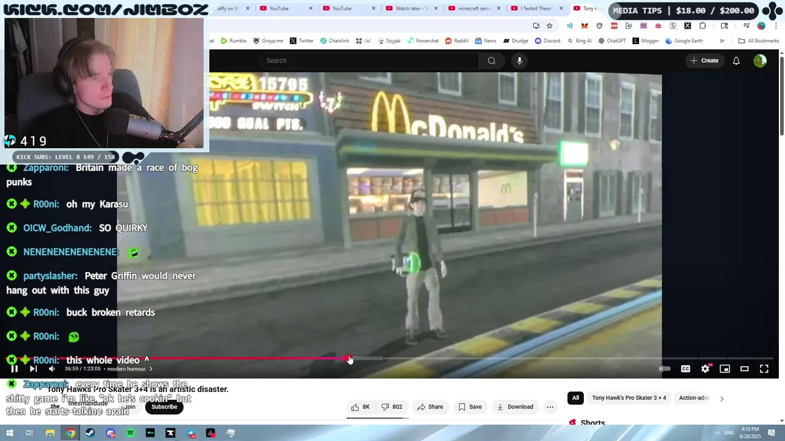Open the Reddit bookmark
Image resolution: width=785 pixels, height=441 pixels.
457,41
